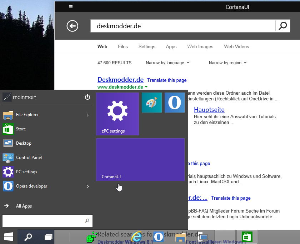Open Opera from the taskbar
Image resolution: width=300 pixels, height=244 pixels.
[x=159, y=237]
